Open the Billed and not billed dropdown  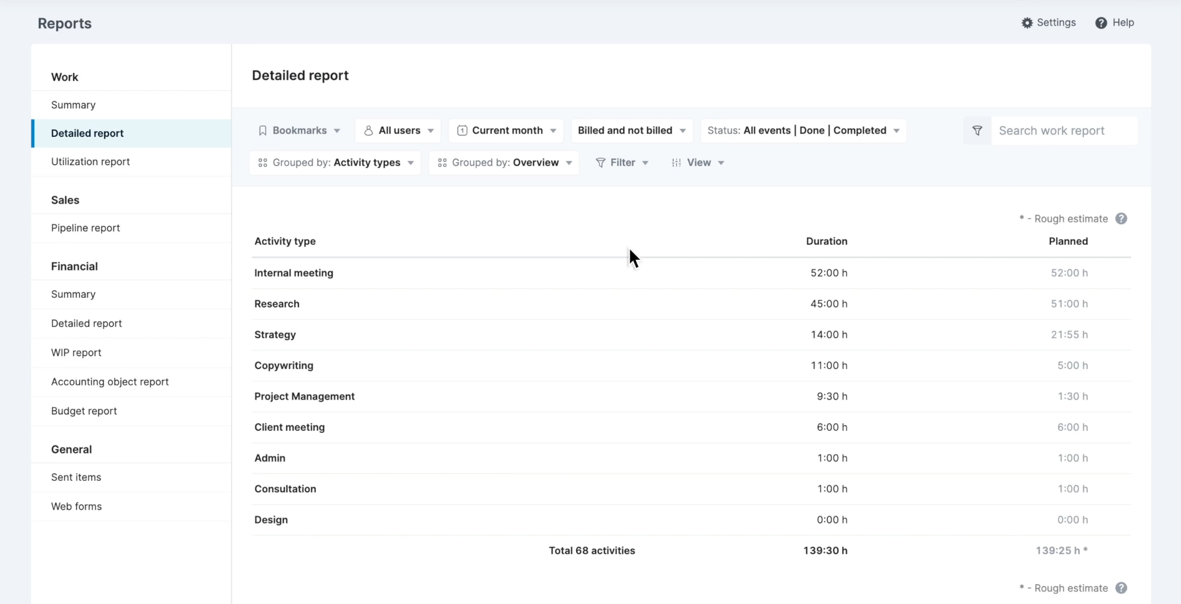[x=632, y=131]
